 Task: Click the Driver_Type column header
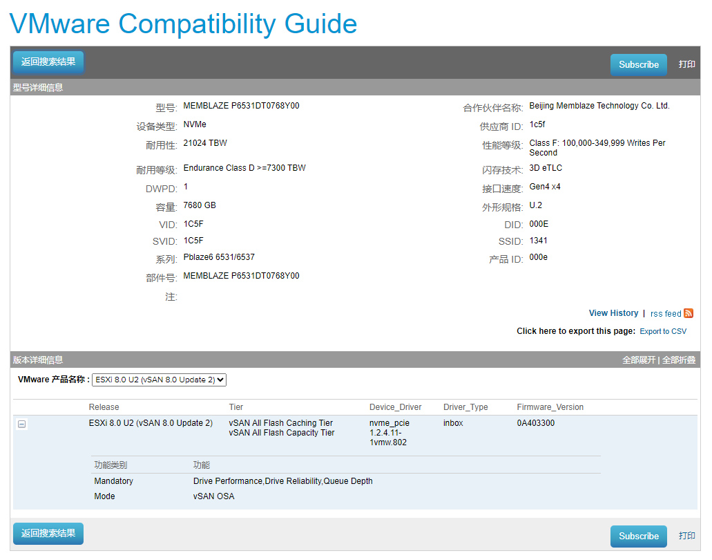(465, 407)
